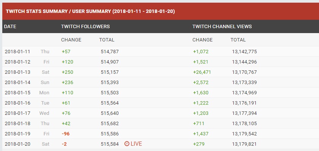Click the TWITCH FOLLOWERS column header
Image resolution: width=319 pixels, height=151 pixels.
point(85,26)
